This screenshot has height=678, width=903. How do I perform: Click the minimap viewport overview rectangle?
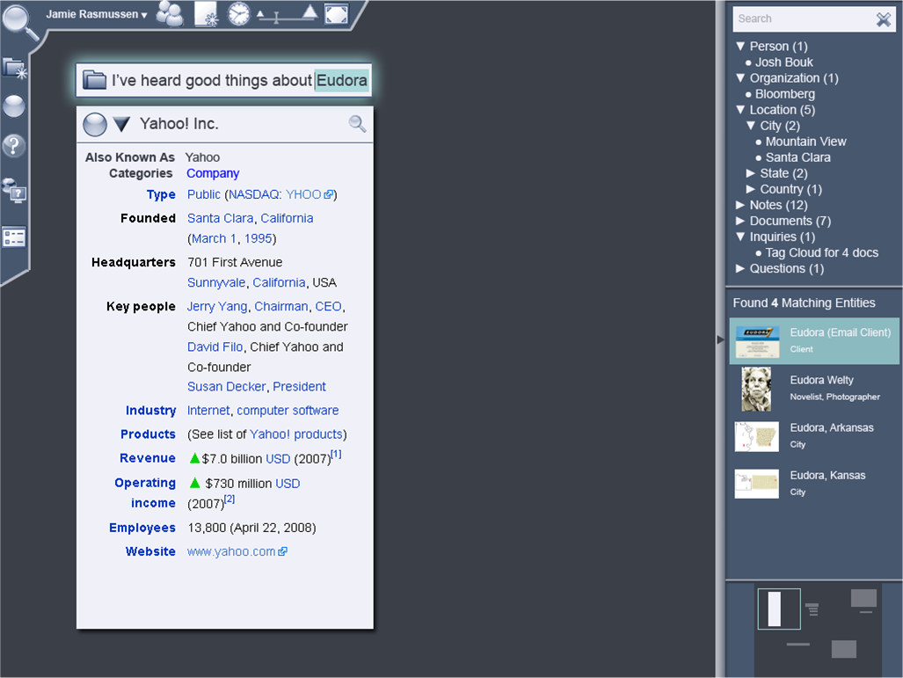point(779,609)
